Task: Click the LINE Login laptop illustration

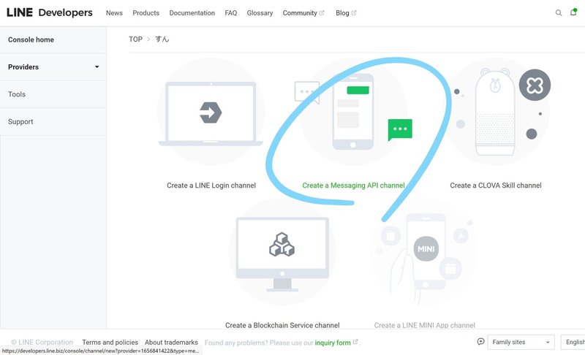Action: (x=211, y=112)
